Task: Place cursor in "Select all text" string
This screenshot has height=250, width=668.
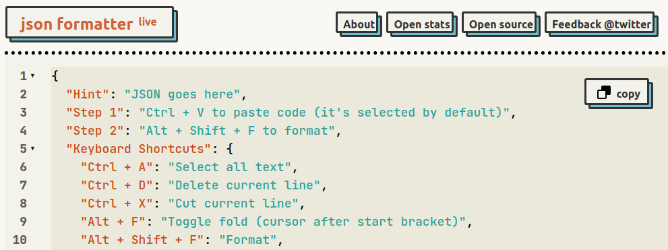Action: coord(230,167)
